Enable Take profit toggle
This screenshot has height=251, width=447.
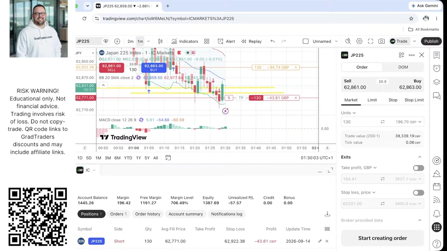(x=418, y=168)
